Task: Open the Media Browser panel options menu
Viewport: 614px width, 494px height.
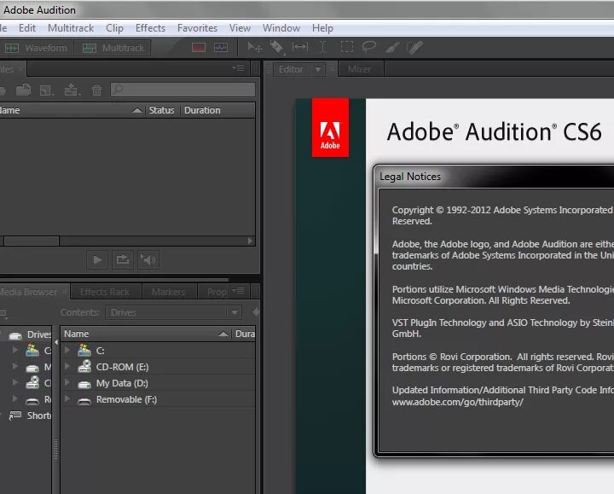Action: [239, 291]
